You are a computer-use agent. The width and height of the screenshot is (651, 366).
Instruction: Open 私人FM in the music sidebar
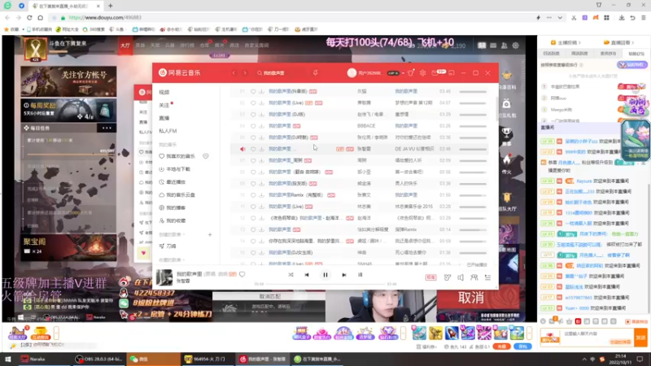[168, 131]
